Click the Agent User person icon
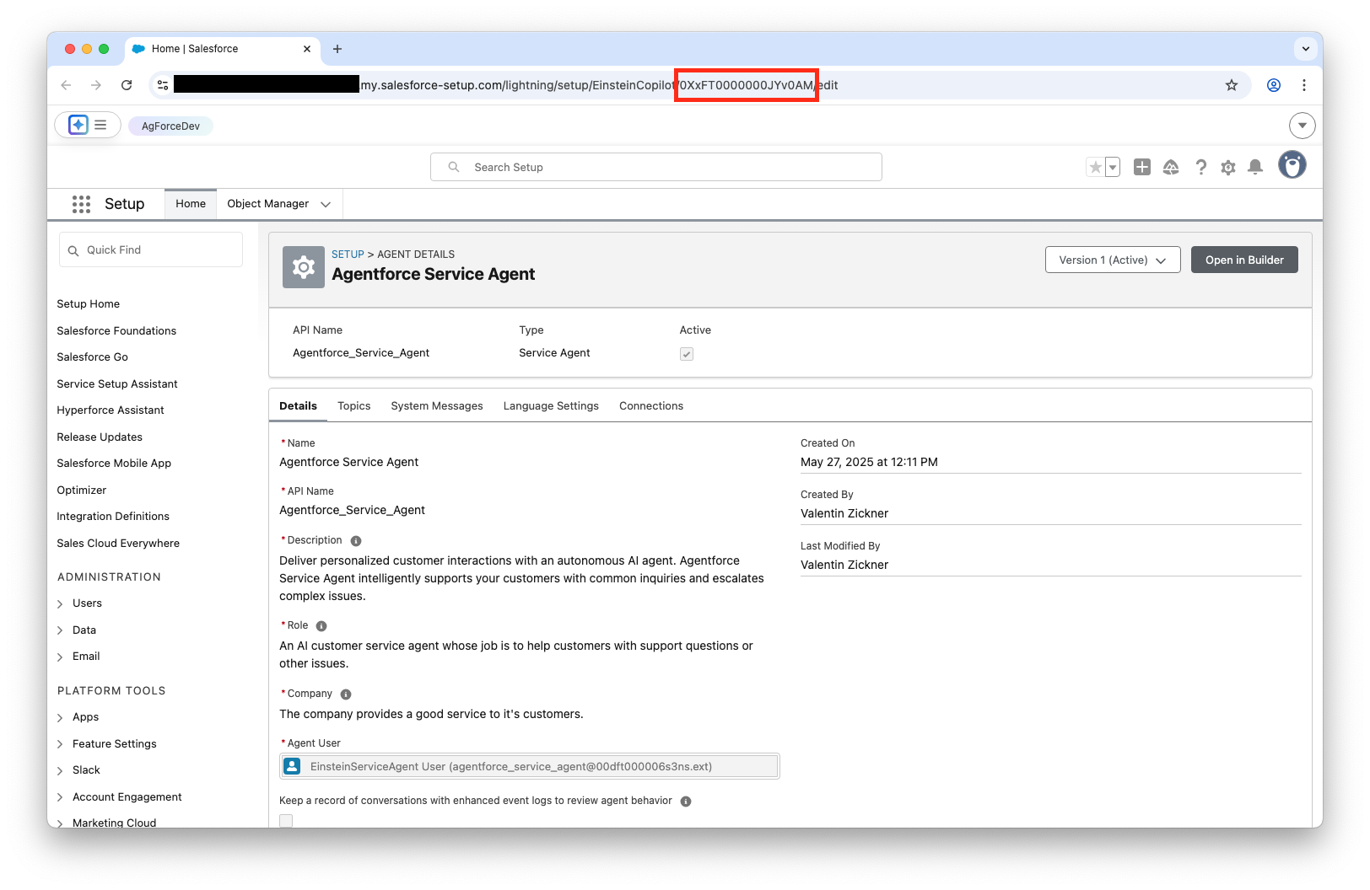 click(292, 766)
